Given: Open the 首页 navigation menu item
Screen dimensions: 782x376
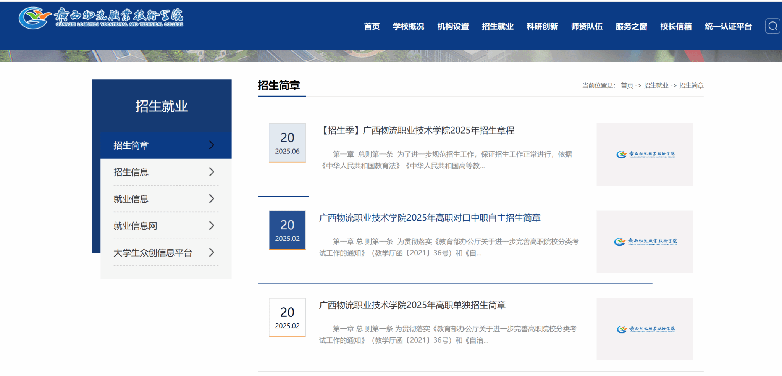Looking at the screenshot, I should [372, 26].
